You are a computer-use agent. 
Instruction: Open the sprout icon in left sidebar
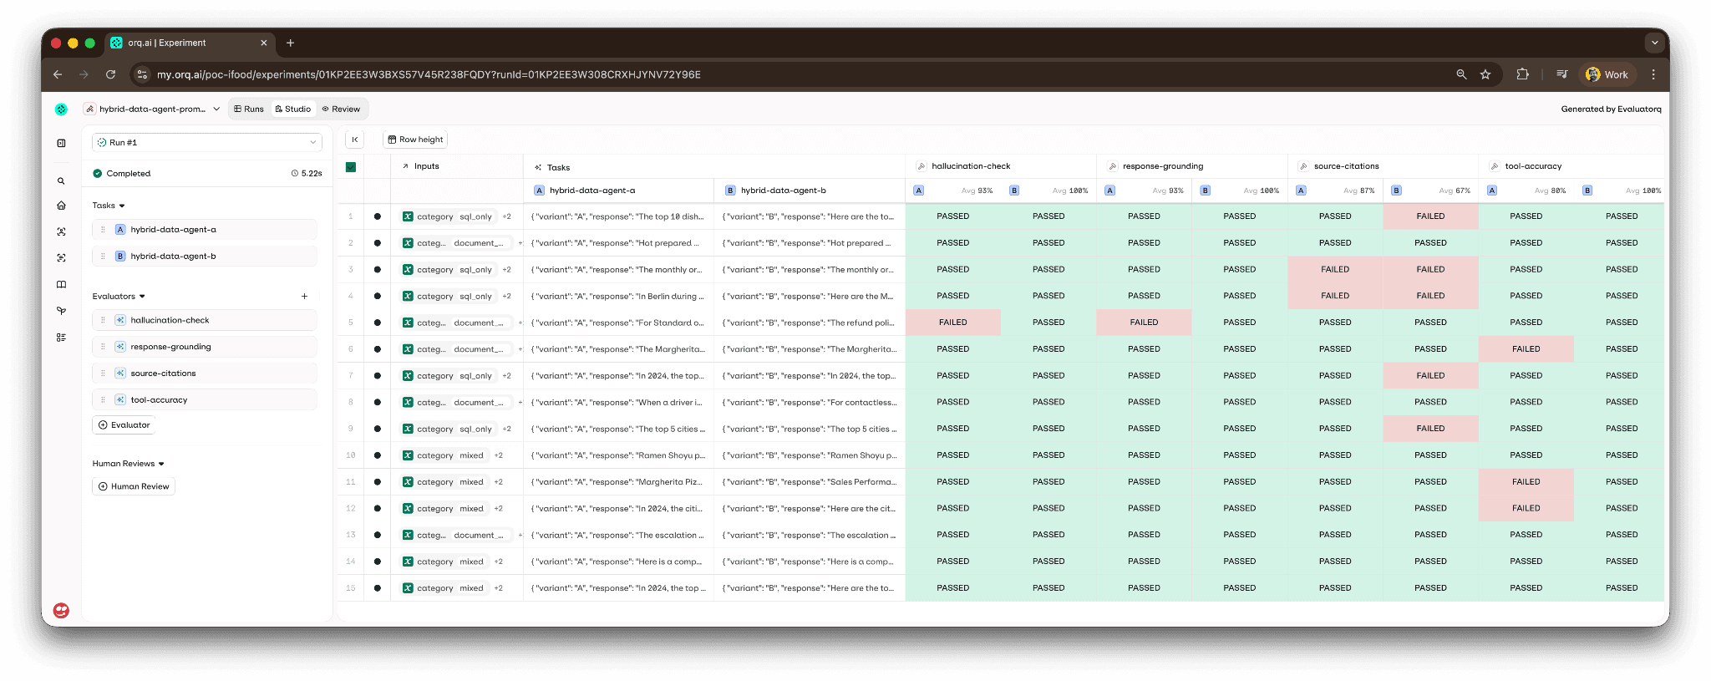(61, 311)
